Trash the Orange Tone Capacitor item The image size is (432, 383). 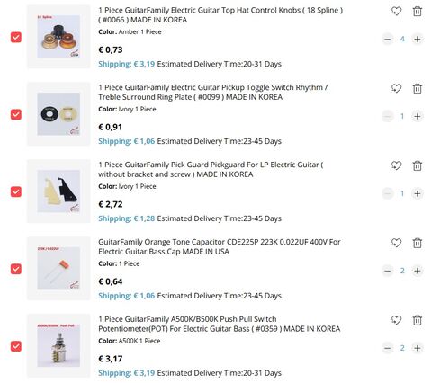(x=418, y=243)
